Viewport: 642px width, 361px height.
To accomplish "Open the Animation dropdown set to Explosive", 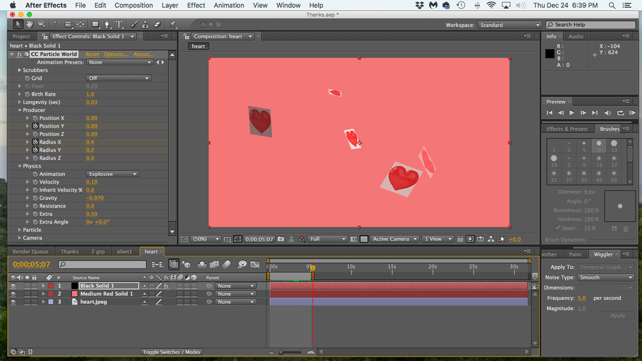I will pyautogui.click(x=112, y=174).
